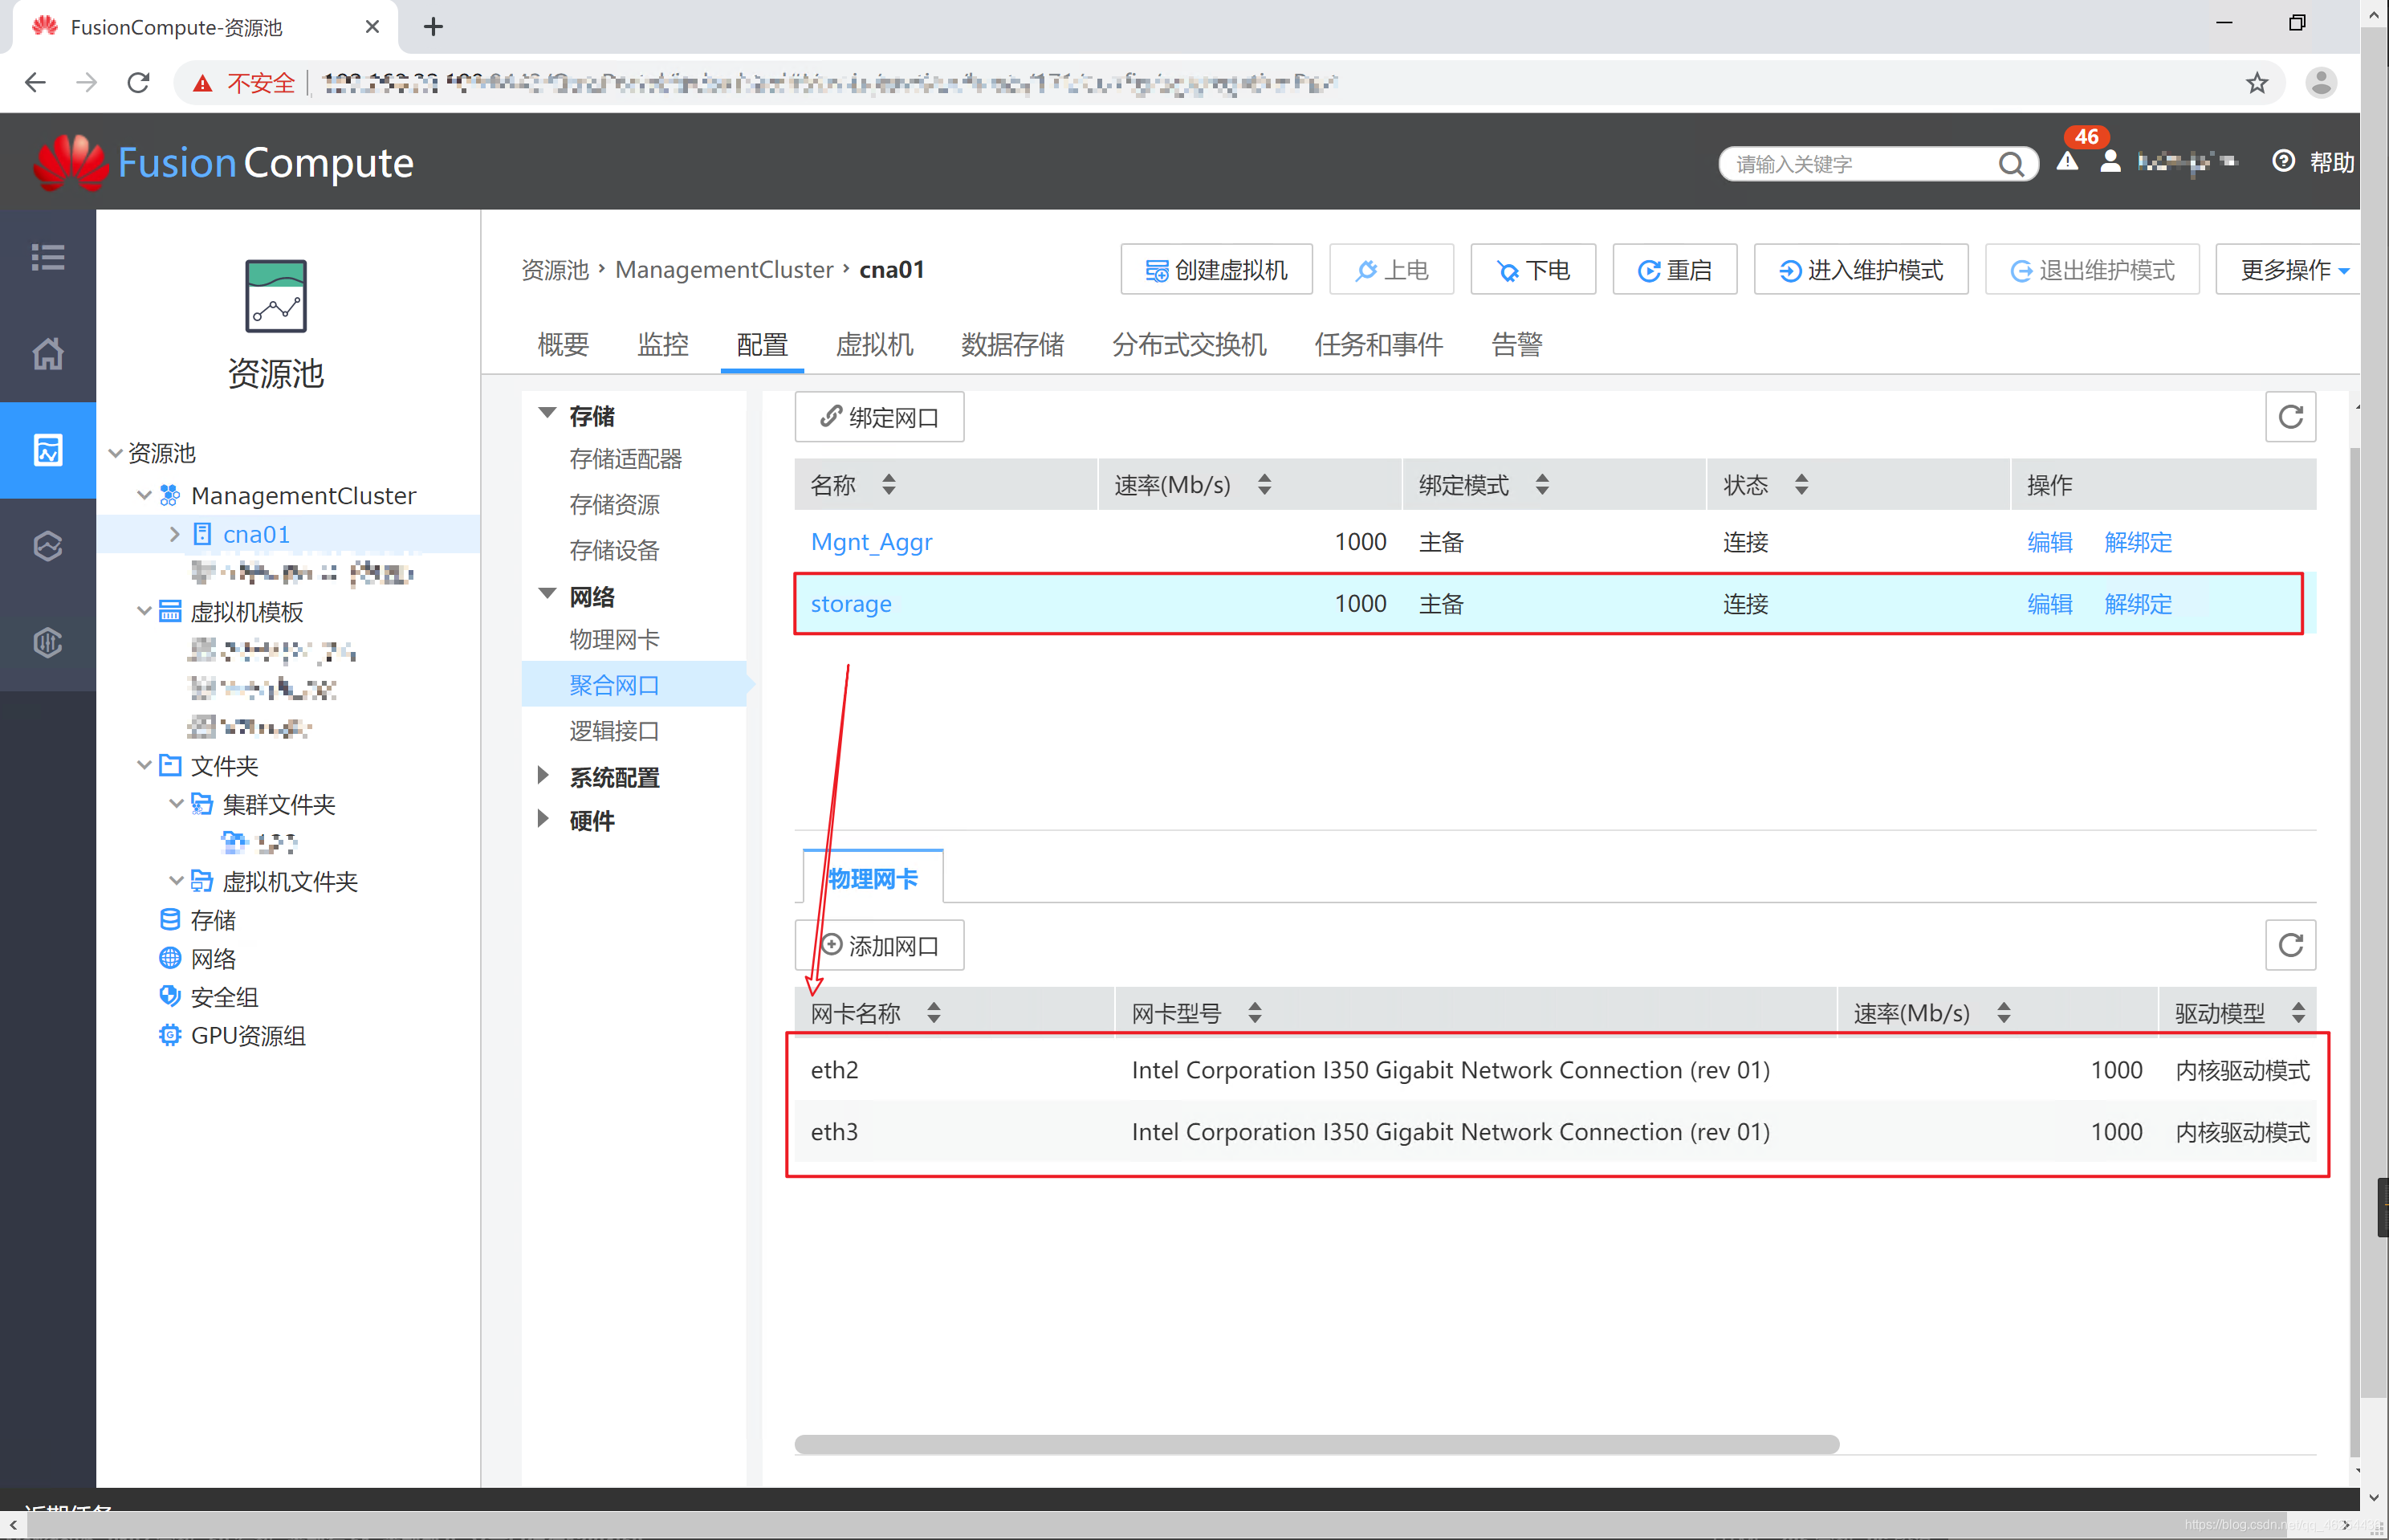Click the 下电 power off button
2389x1540 pixels.
pyautogui.click(x=1532, y=270)
